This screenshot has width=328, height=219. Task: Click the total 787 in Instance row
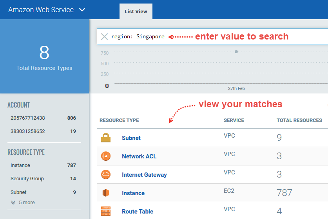click(284, 193)
